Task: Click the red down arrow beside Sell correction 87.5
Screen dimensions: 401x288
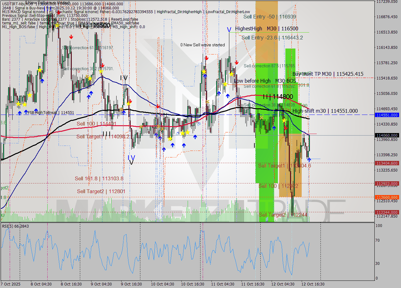Action: click(x=237, y=62)
